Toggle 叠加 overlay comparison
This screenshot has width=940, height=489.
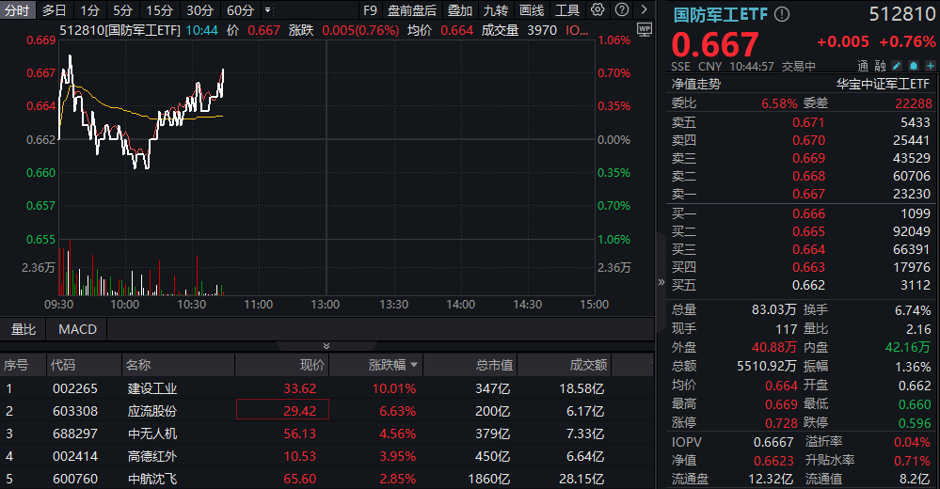click(460, 10)
